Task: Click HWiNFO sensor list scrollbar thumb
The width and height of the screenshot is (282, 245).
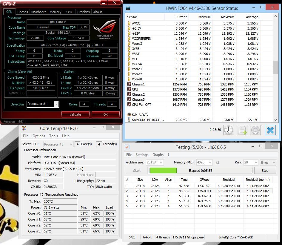Action: coord(275,67)
